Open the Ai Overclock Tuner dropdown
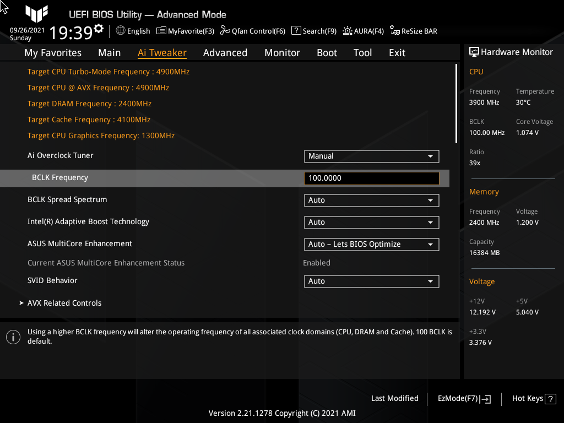The image size is (564, 423). pyautogui.click(x=371, y=156)
